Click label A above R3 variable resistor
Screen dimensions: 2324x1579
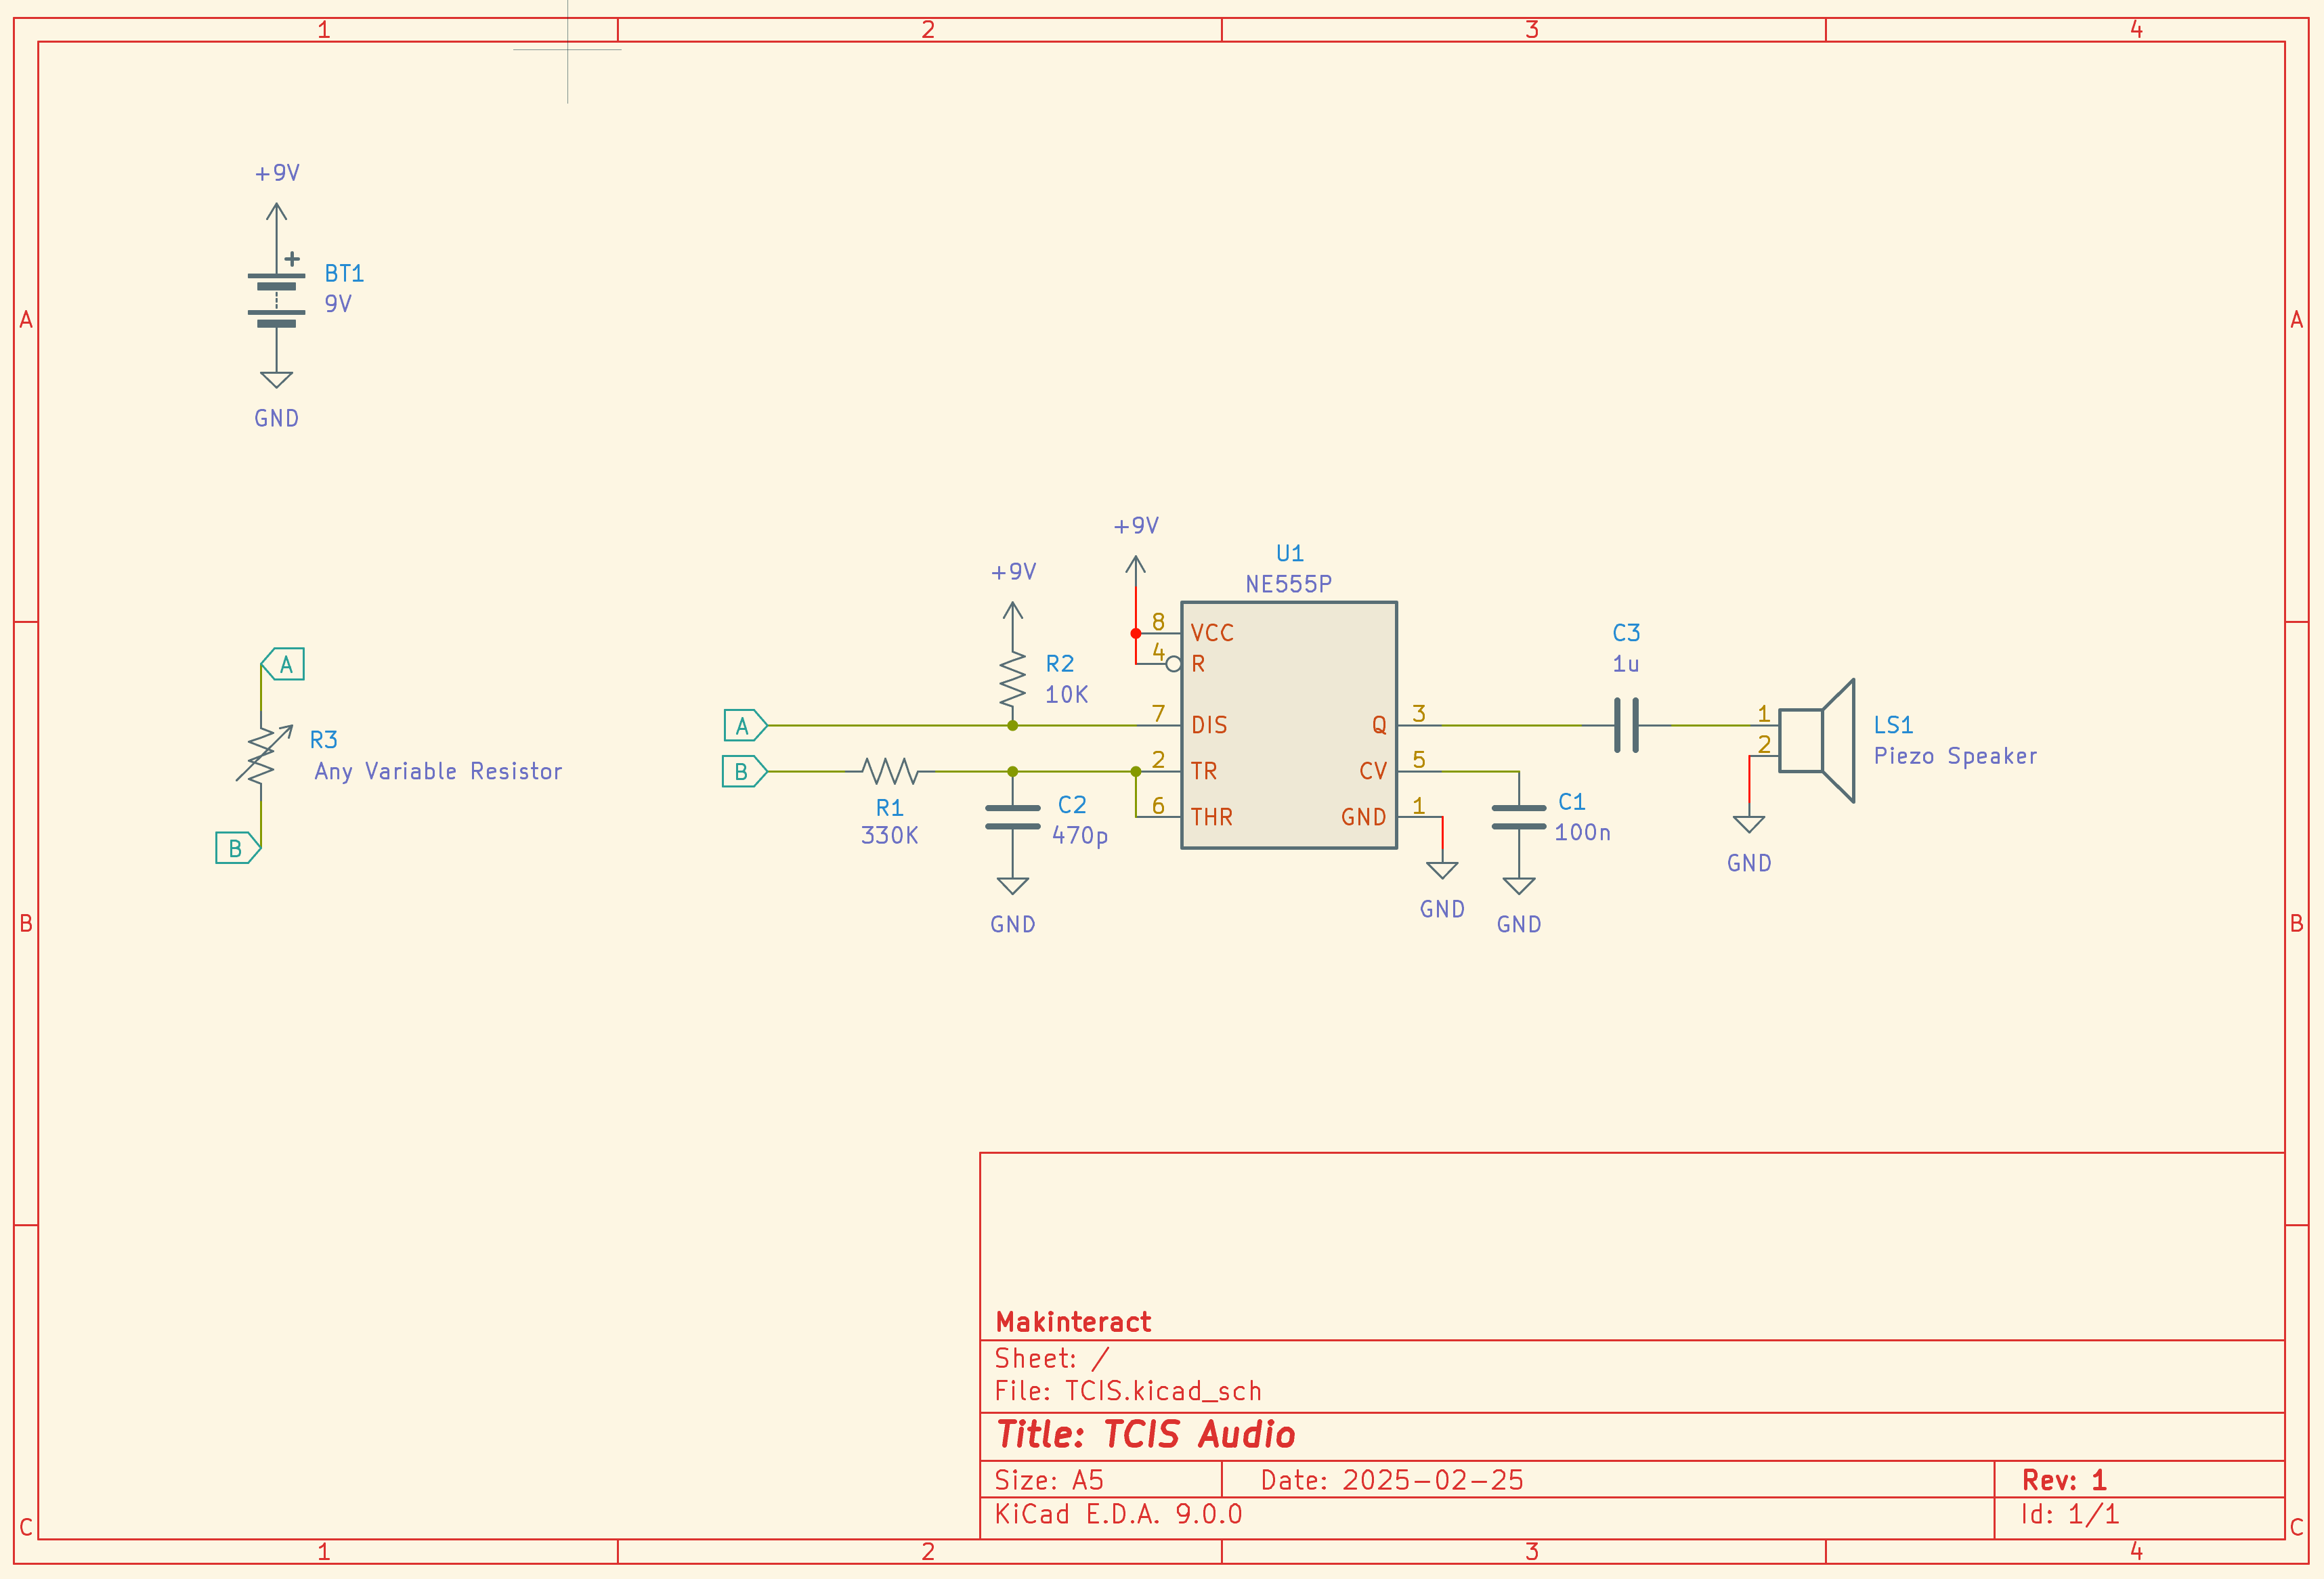click(x=283, y=664)
